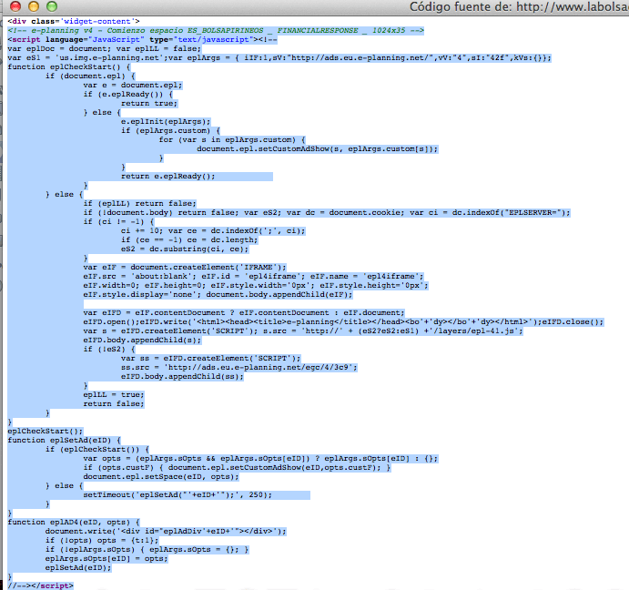Click line 'if (ci != -1) {'
Screen dimensions: 629x590
[x=118, y=221]
